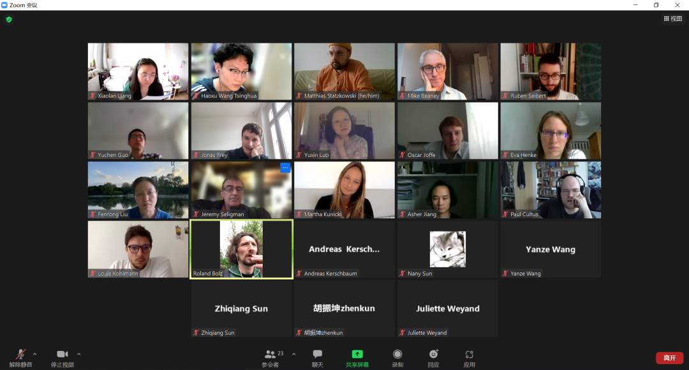The image size is (689, 370).
Task: Click the green share screen icon
Action: pyautogui.click(x=357, y=354)
